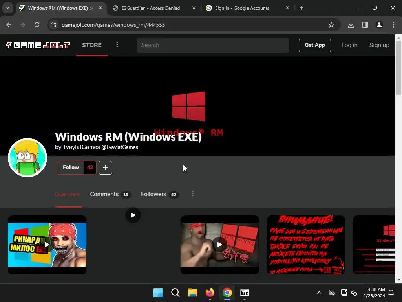Go back to the previous page

pos(9,25)
